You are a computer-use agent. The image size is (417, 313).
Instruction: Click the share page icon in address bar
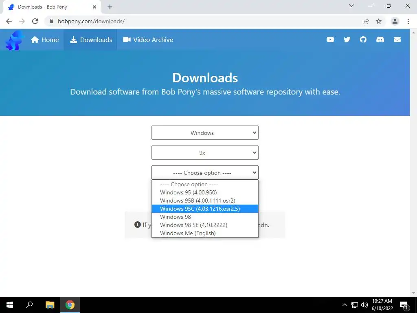tap(366, 21)
